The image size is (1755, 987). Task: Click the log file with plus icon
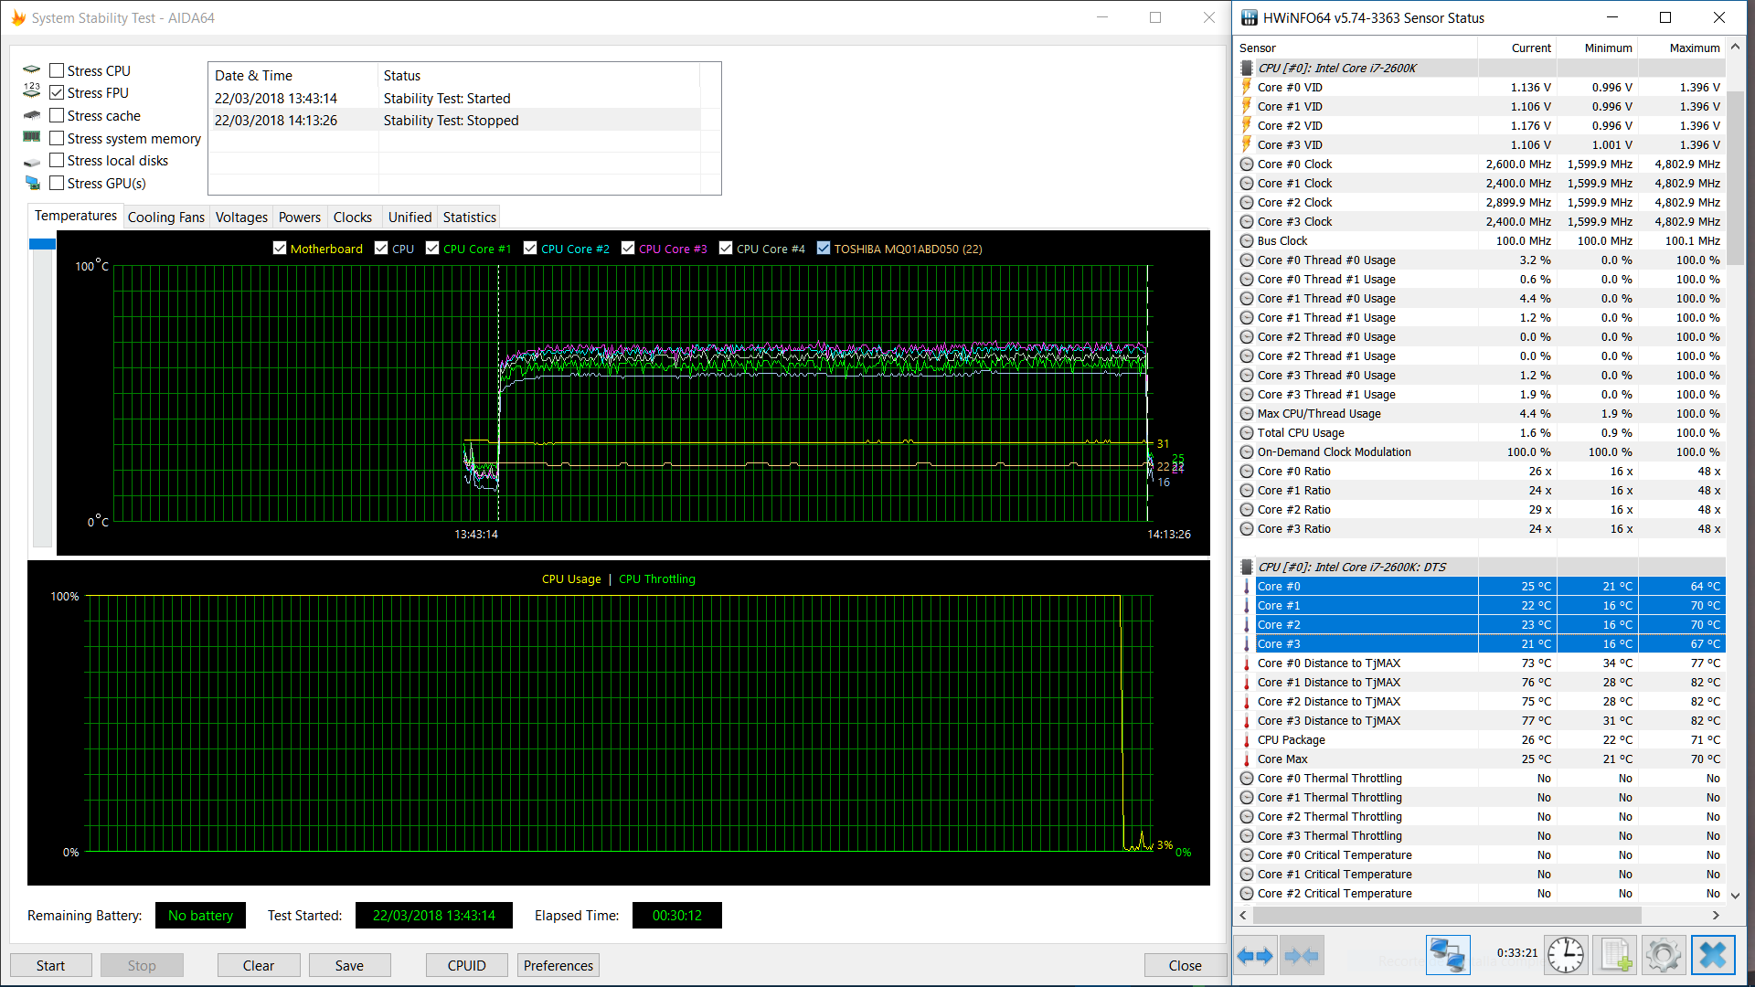[1614, 955]
